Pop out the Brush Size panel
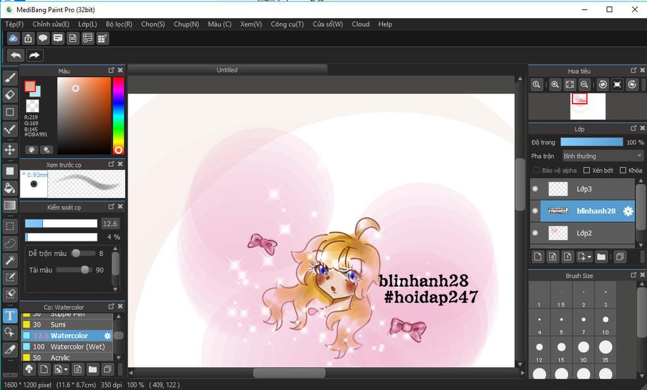 click(x=633, y=275)
